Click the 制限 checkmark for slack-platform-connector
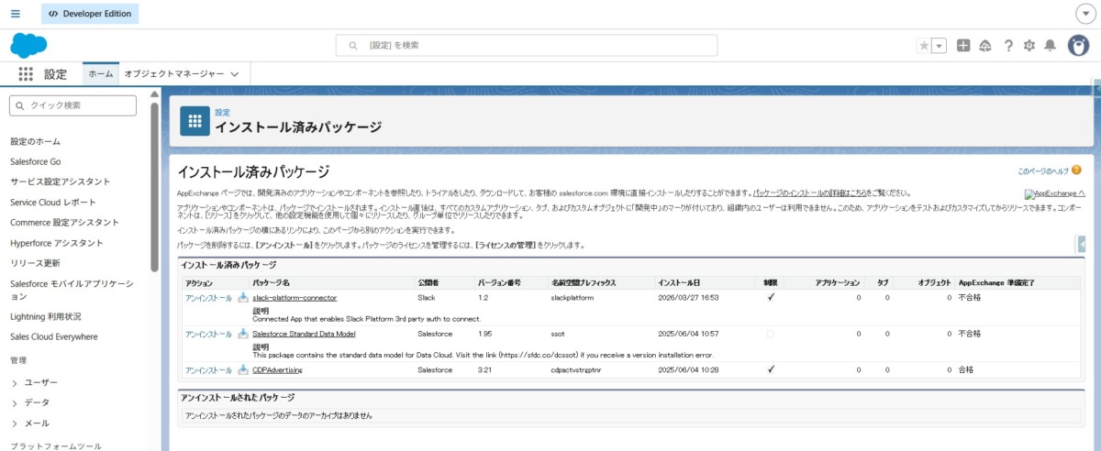Image resolution: width=1101 pixels, height=451 pixels. (771, 297)
